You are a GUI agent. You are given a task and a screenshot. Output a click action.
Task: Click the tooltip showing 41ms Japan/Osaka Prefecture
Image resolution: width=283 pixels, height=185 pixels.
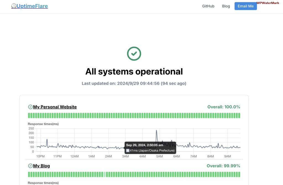150,148
